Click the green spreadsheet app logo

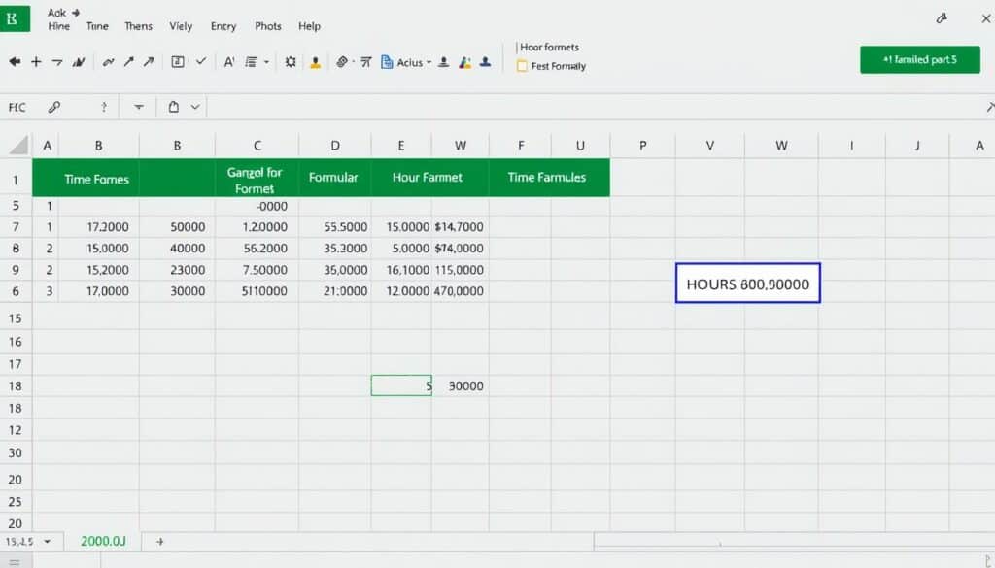(x=15, y=18)
